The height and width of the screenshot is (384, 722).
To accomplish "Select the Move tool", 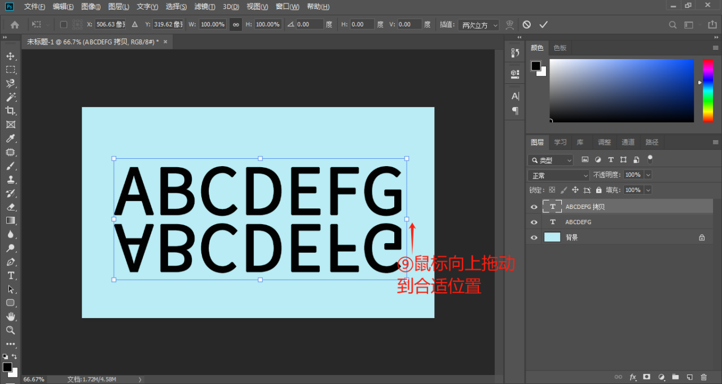I will (x=10, y=56).
